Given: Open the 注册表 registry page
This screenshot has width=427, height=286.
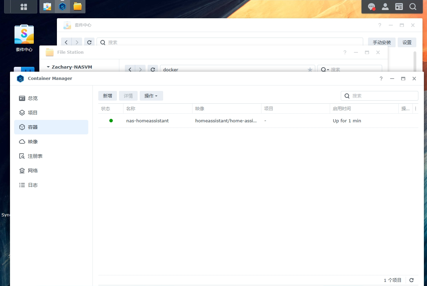Looking at the screenshot, I should pyautogui.click(x=51, y=156).
